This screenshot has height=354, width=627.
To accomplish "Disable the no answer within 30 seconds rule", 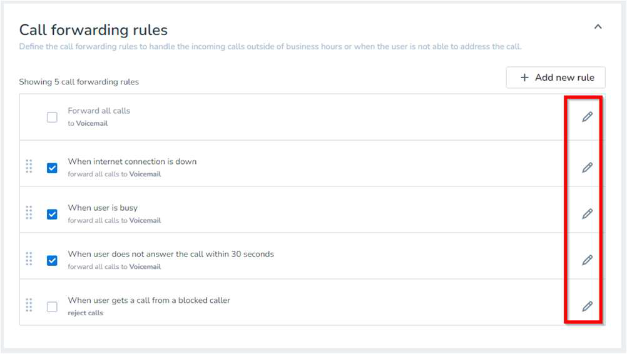I will [53, 260].
